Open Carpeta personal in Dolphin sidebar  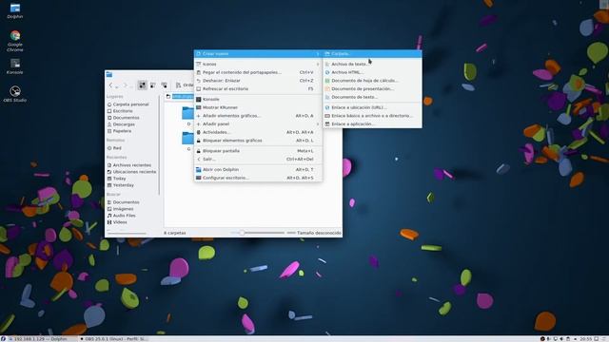tap(131, 104)
